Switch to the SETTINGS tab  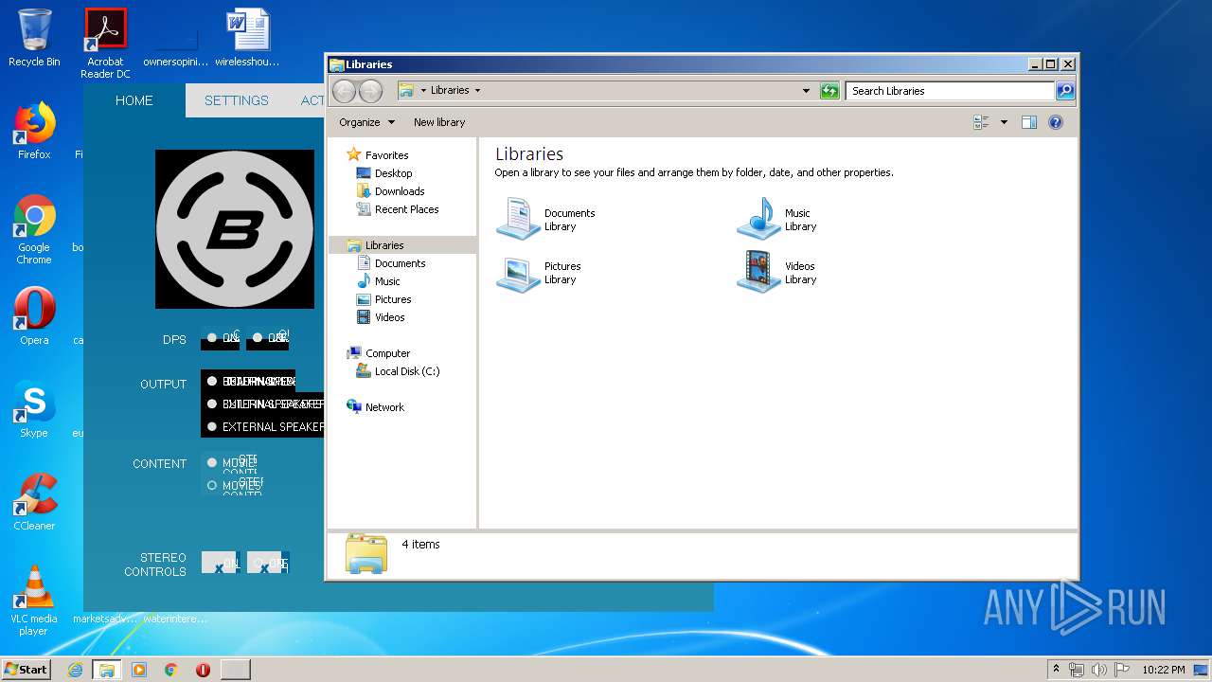point(237,100)
